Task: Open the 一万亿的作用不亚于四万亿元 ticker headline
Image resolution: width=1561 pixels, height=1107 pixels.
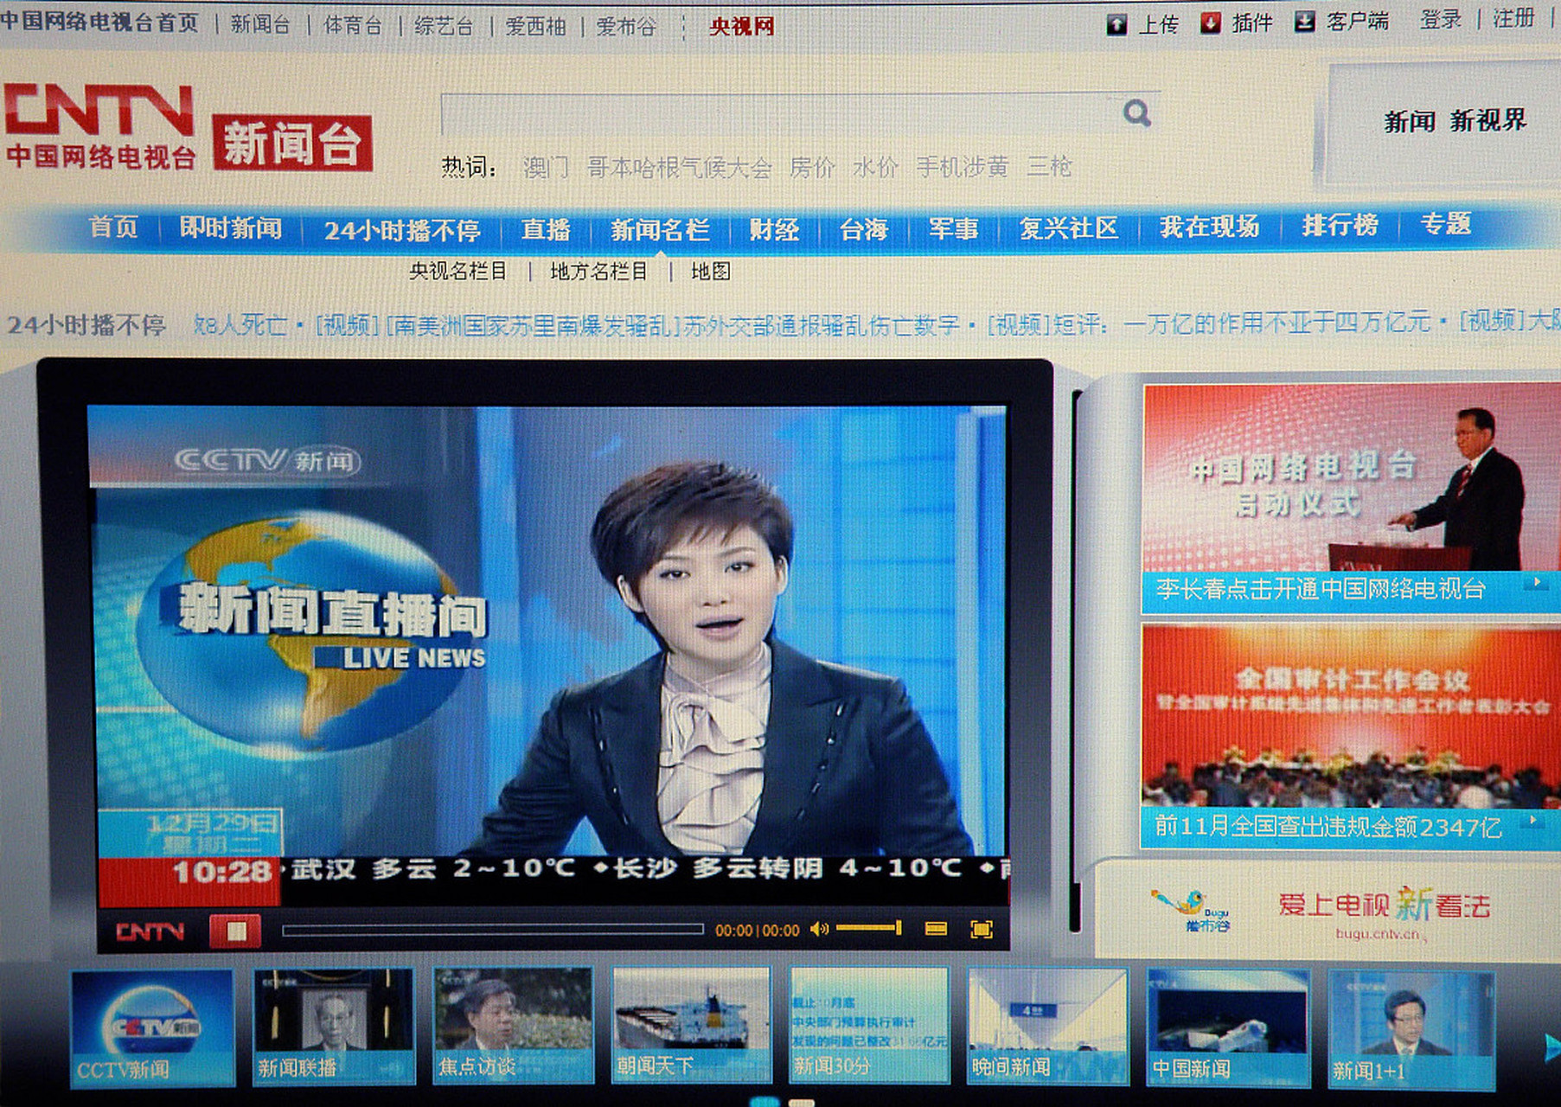Action: (x=1276, y=323)
